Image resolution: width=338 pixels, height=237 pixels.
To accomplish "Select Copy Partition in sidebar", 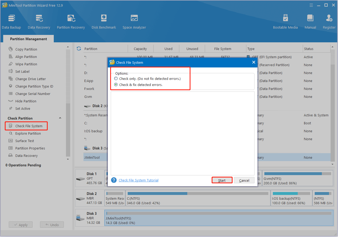I will [x=26, y=49].
